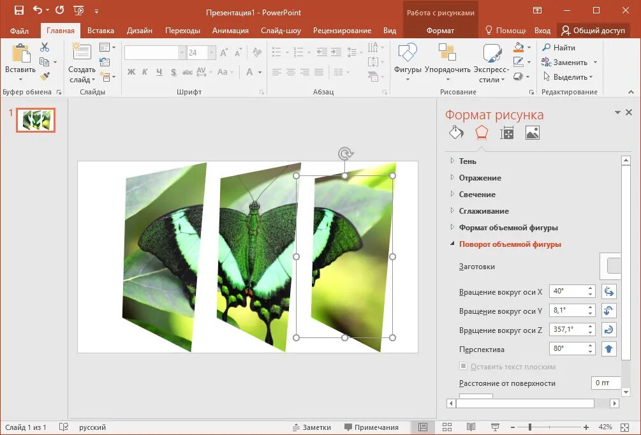Click Заменить to replace text
The height and width of the screenshot is (435, 641).
click(564, 62)
